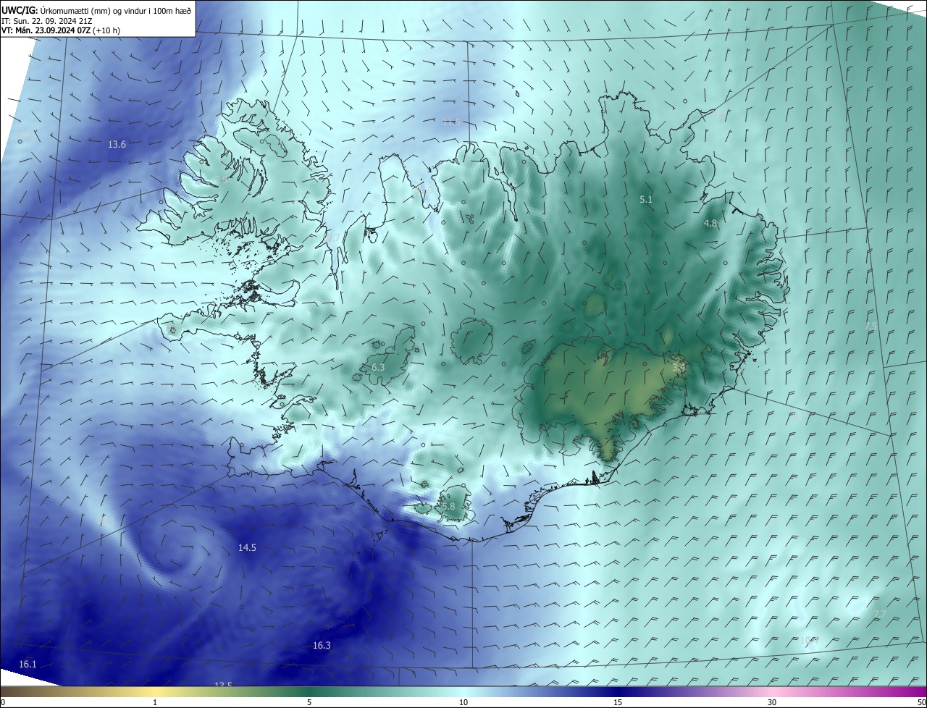Viewport: 927px width, 708px height.
Task: Click the 14.5 value southwest of Iceland
Action: click(247, 548)
